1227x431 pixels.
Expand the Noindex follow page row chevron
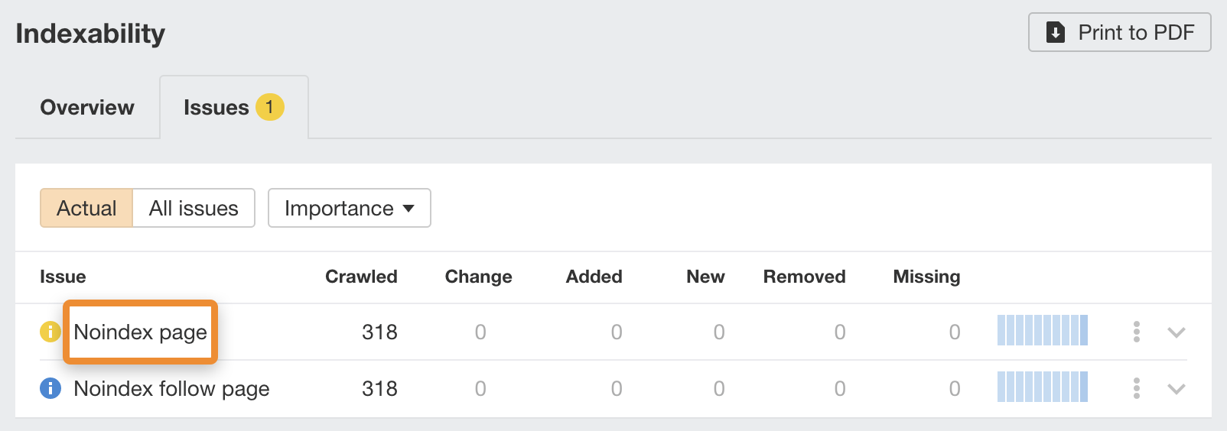tap(1176, 388)
